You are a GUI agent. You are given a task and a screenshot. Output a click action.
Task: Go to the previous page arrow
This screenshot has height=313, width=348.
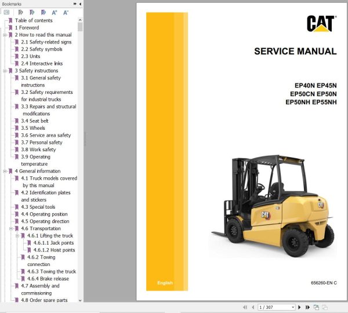tap(253, 307)
